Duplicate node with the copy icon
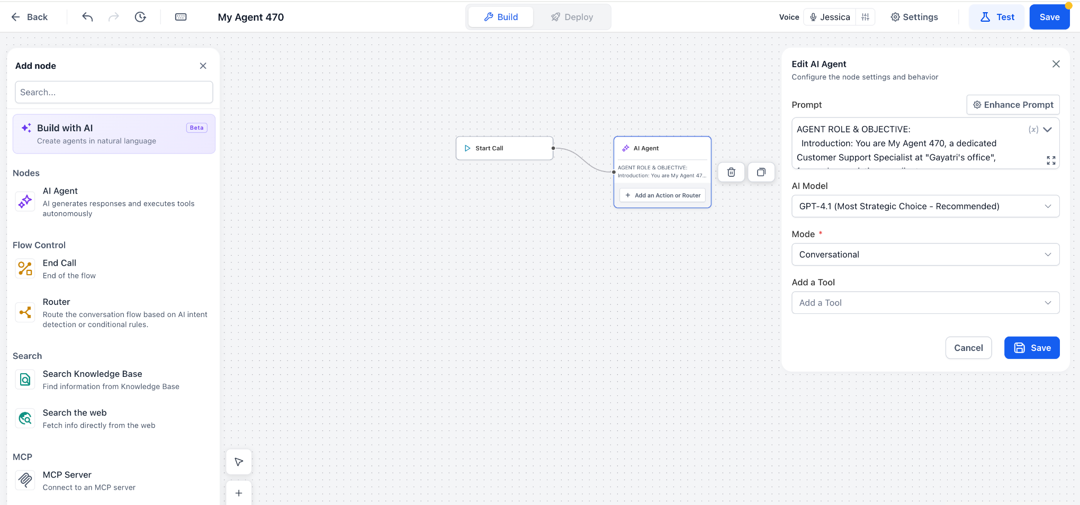Screen dimensions: 1080x505 tap(761, 172)
